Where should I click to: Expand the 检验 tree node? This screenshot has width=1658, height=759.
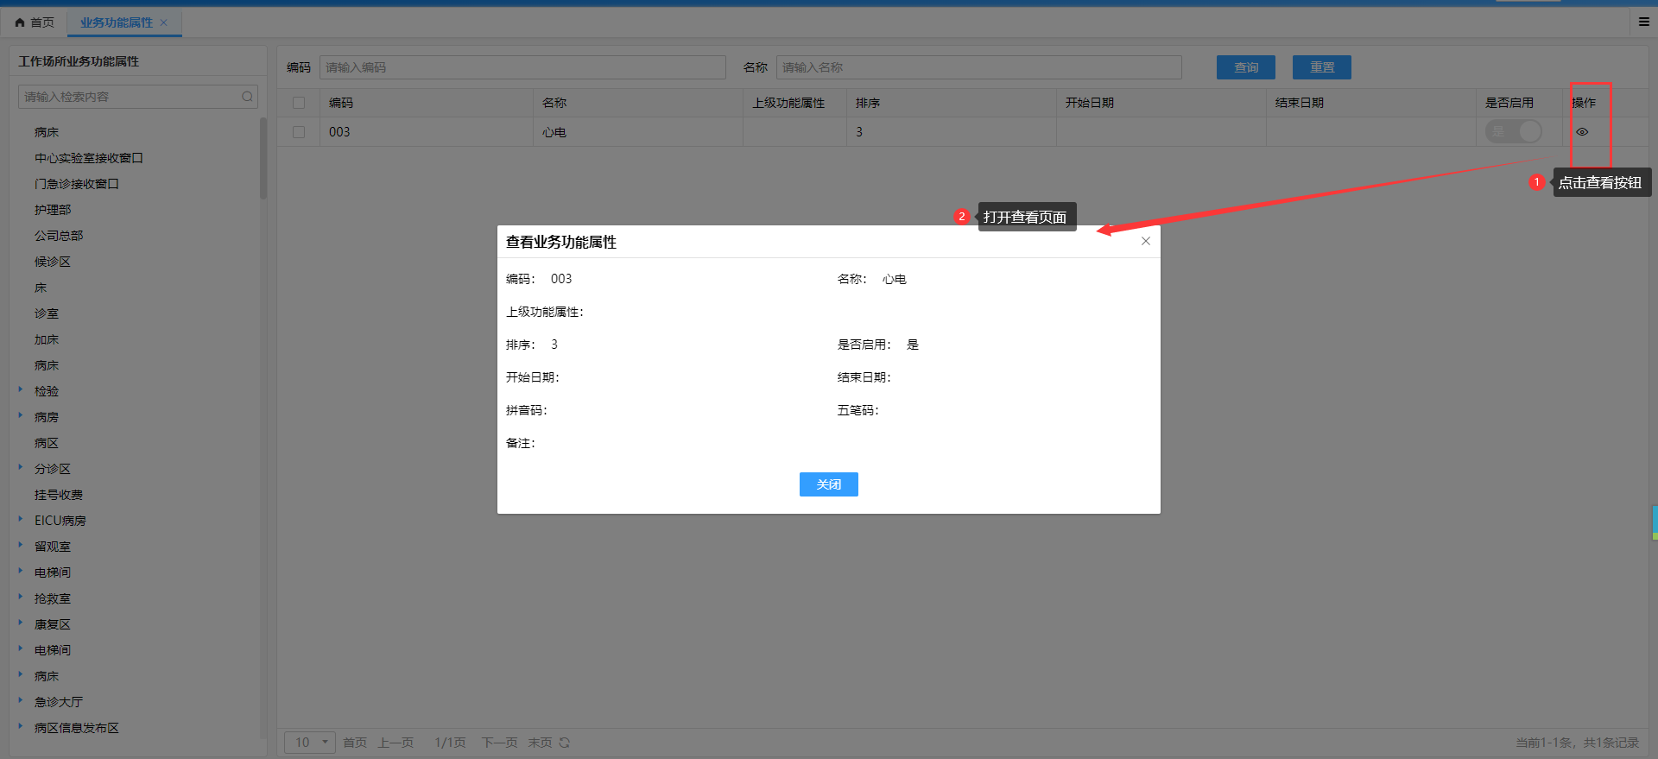(21, 390)
